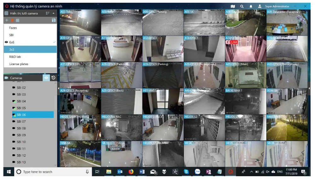Save the layout with the floppy disk icon
The width and height of the screenshot is (315, 180).
54,20
